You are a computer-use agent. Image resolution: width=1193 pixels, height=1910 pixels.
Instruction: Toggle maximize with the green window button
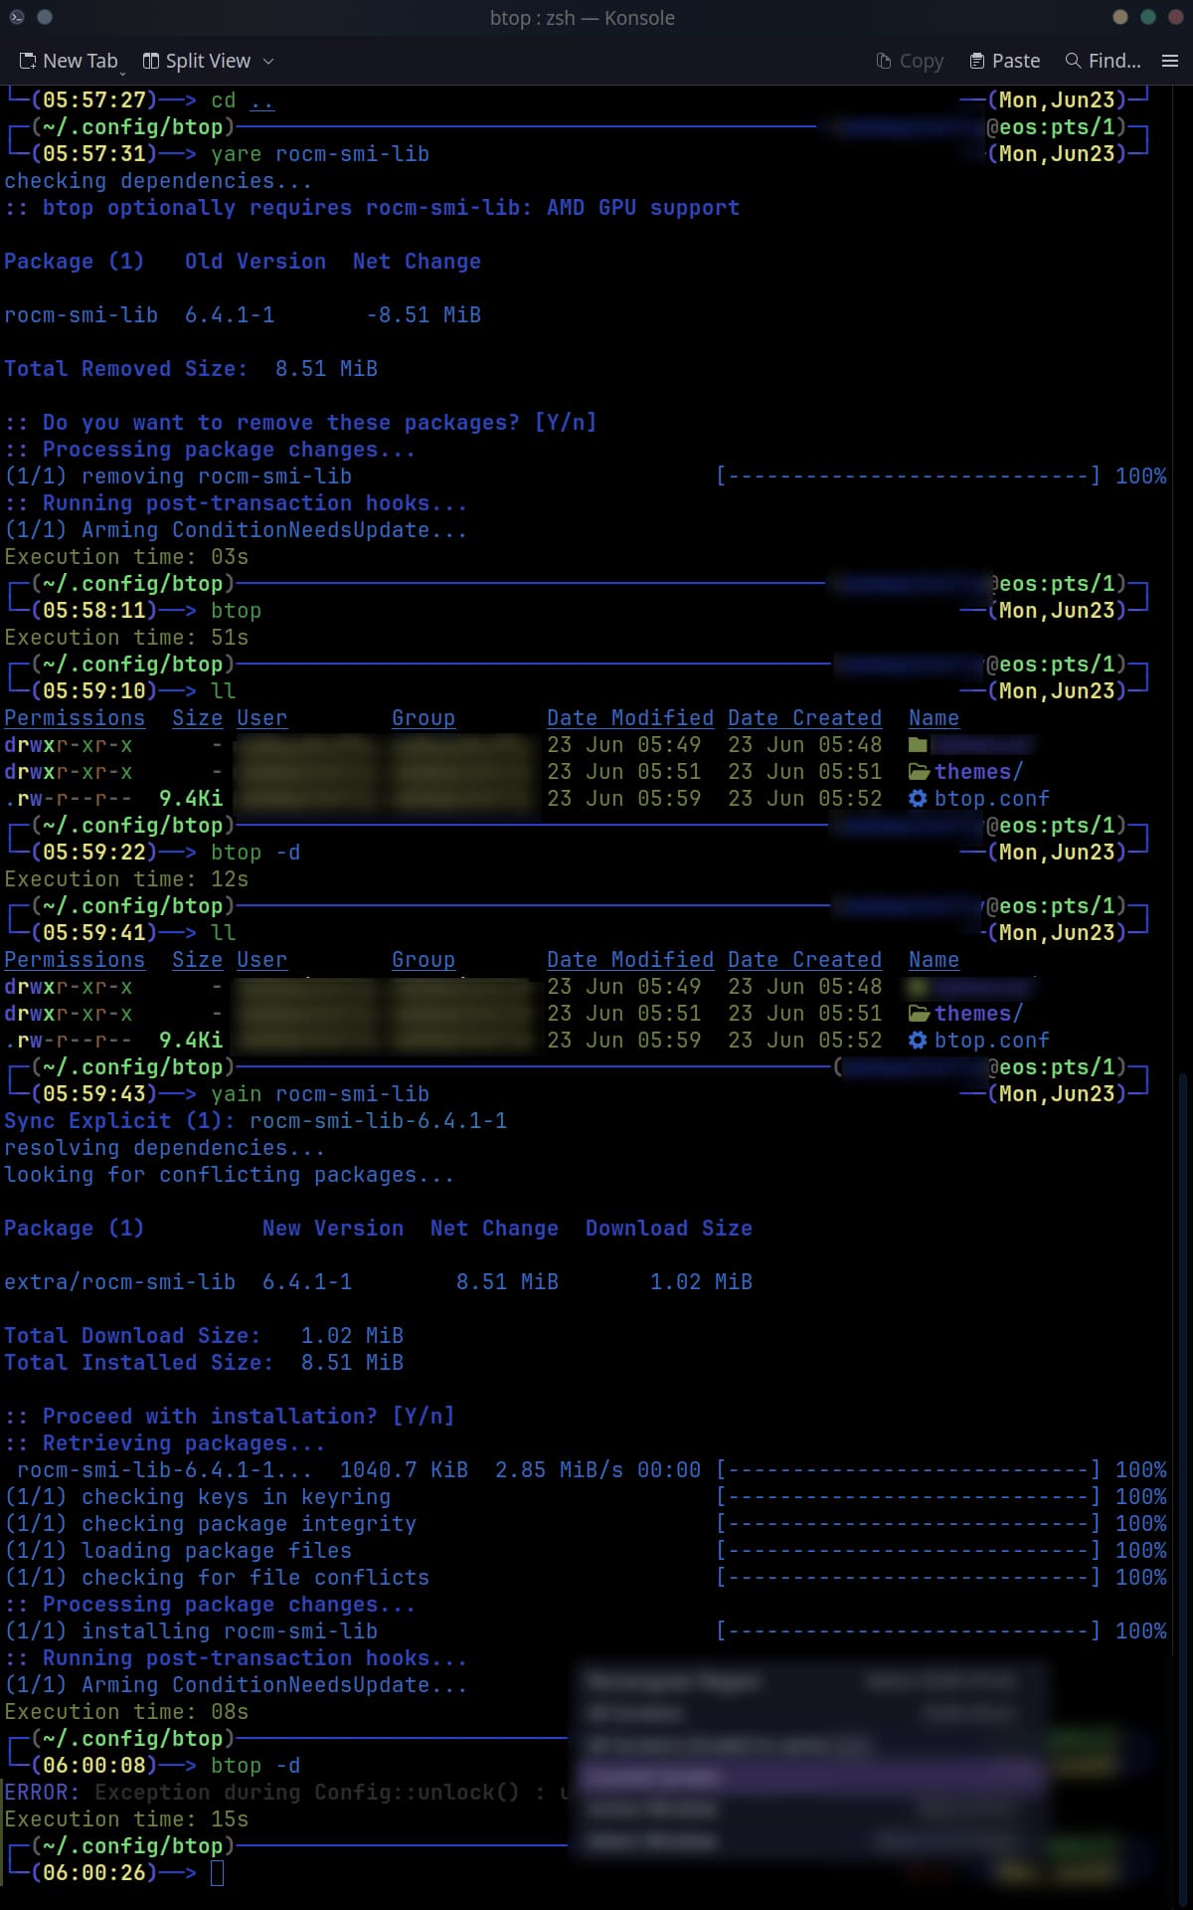1148,17
